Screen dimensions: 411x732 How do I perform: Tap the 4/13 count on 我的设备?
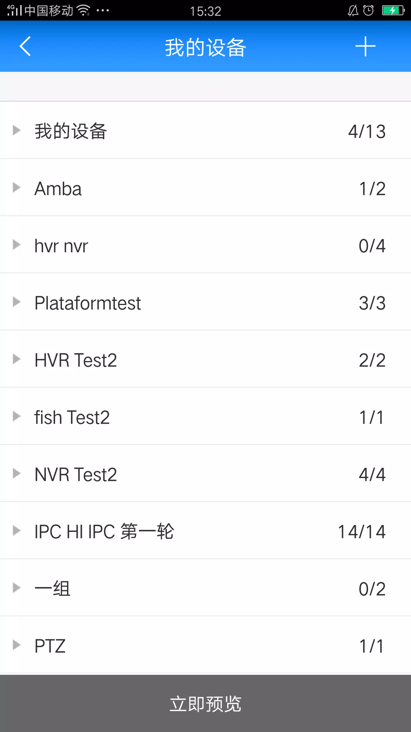[366, 132]
